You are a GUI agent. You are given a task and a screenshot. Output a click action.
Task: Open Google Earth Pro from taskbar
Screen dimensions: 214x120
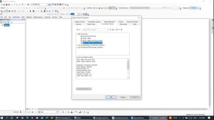click(x=101, y=118)
